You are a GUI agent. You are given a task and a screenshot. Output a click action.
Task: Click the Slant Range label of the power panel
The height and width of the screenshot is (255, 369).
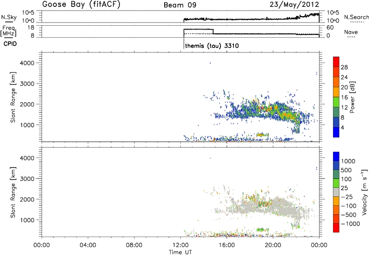tap(13, 97)
